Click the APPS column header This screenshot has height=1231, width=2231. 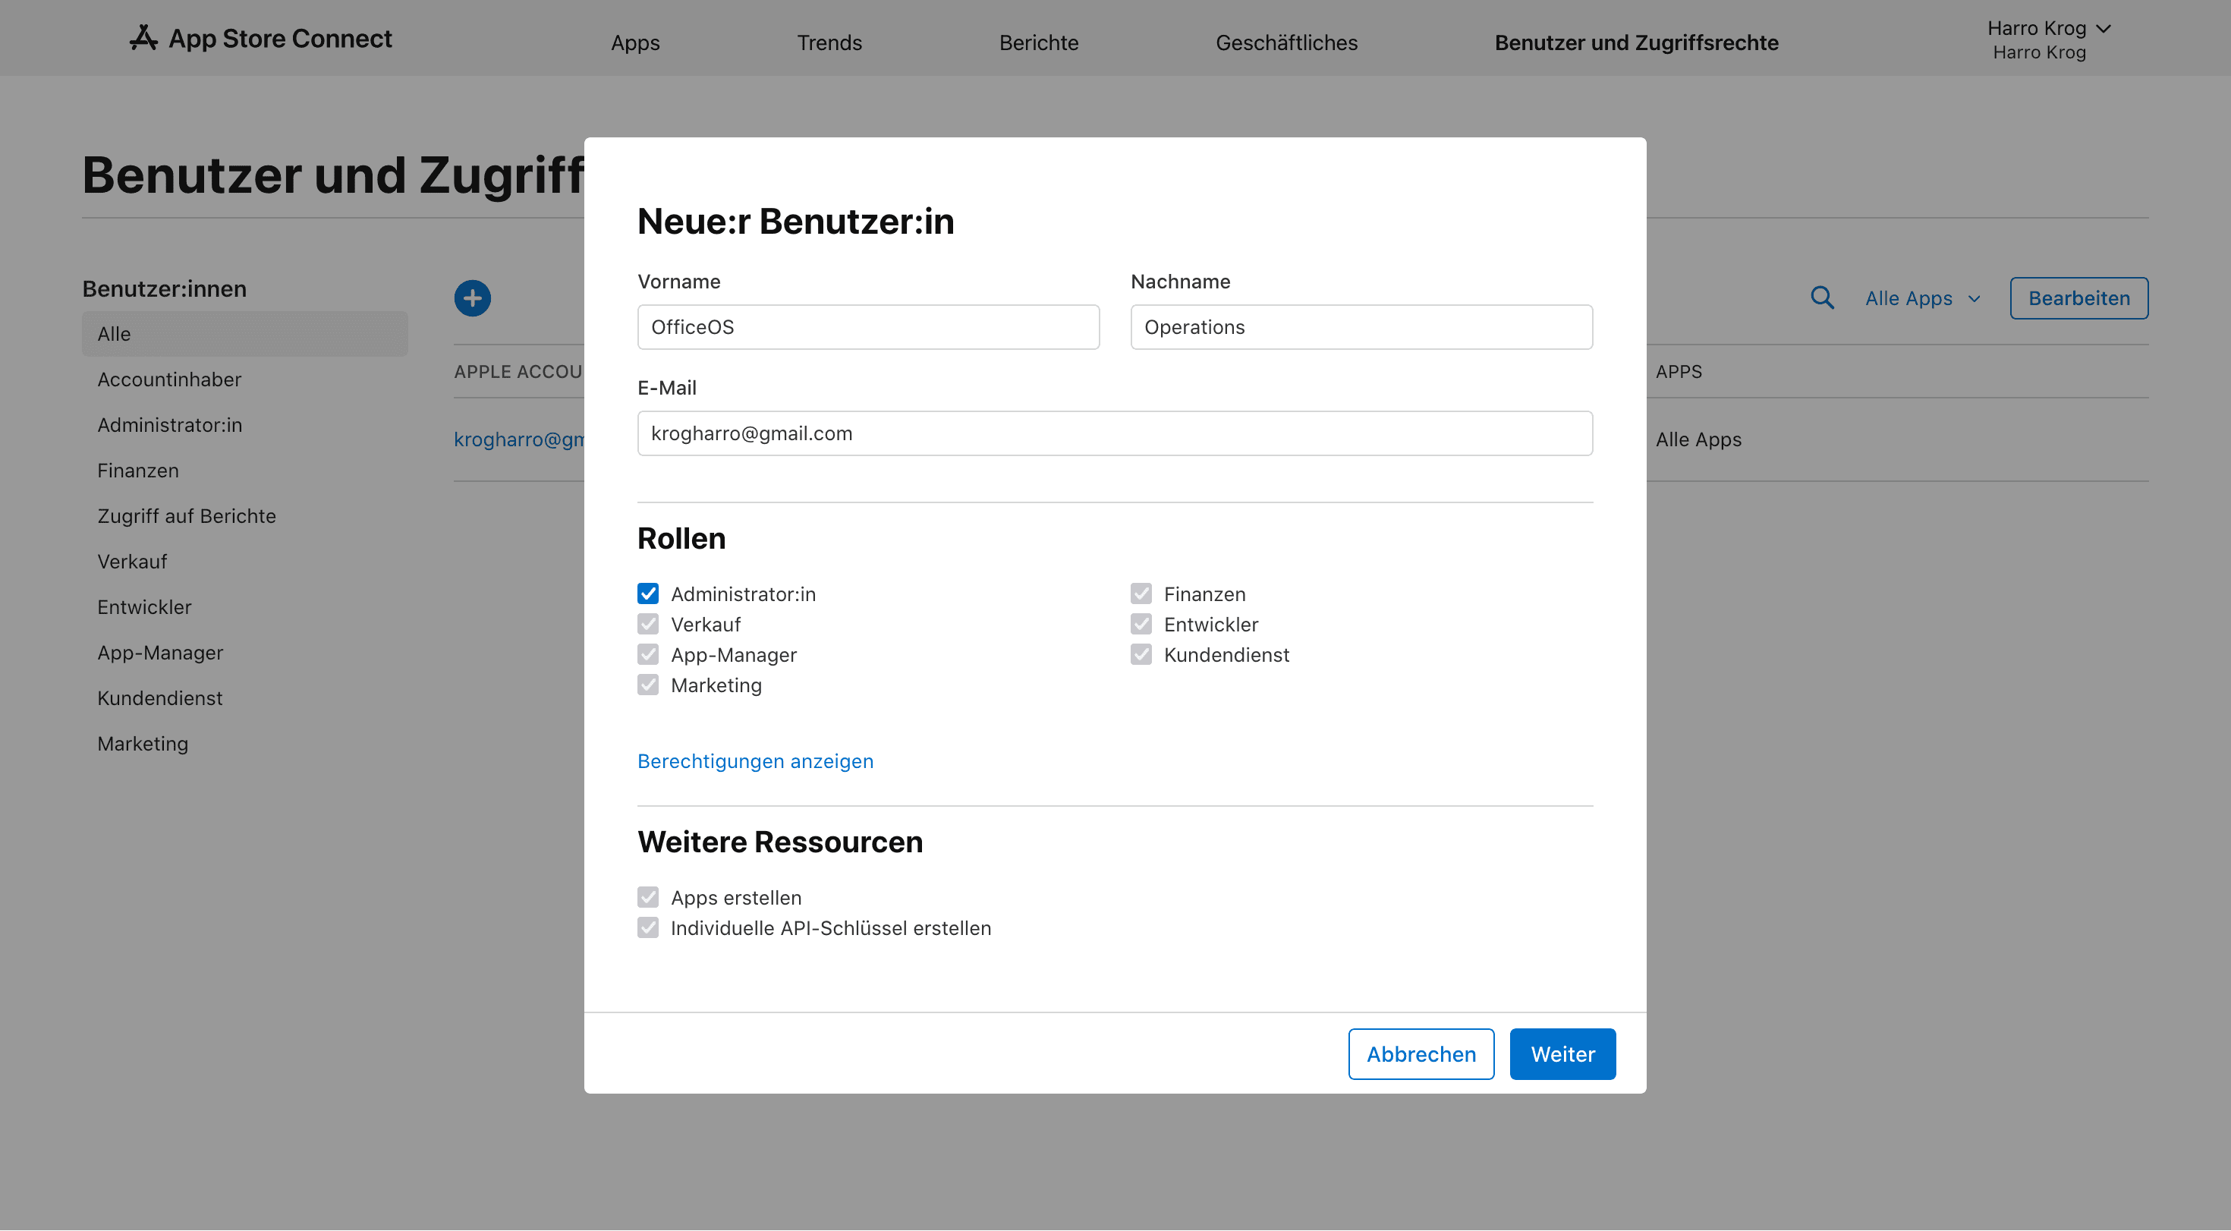click(1679, 372)
